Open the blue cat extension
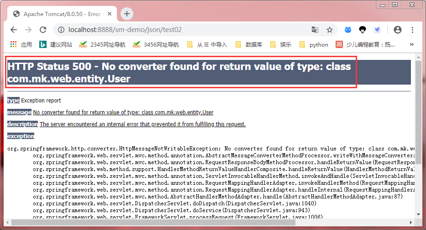 click(x=348, y=30)
